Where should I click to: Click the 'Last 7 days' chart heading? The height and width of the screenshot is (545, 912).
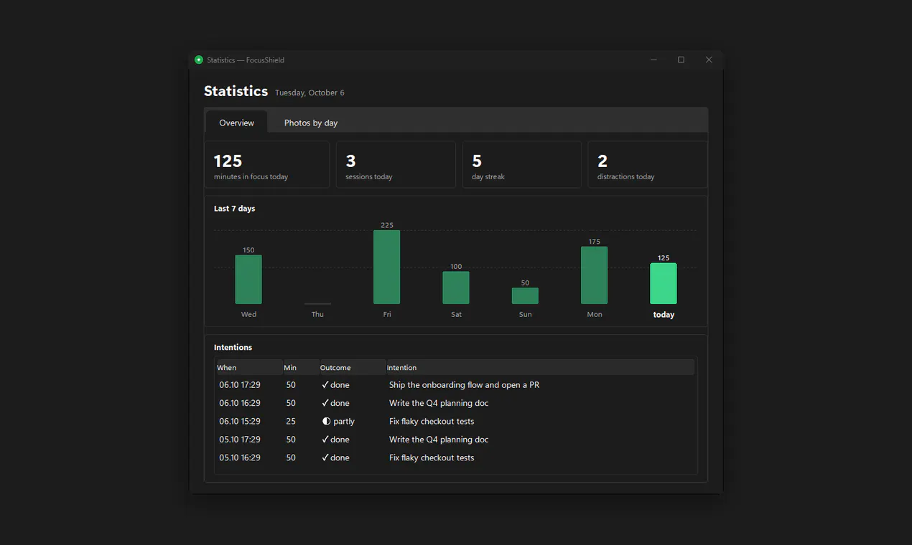[x=235, y=209]
